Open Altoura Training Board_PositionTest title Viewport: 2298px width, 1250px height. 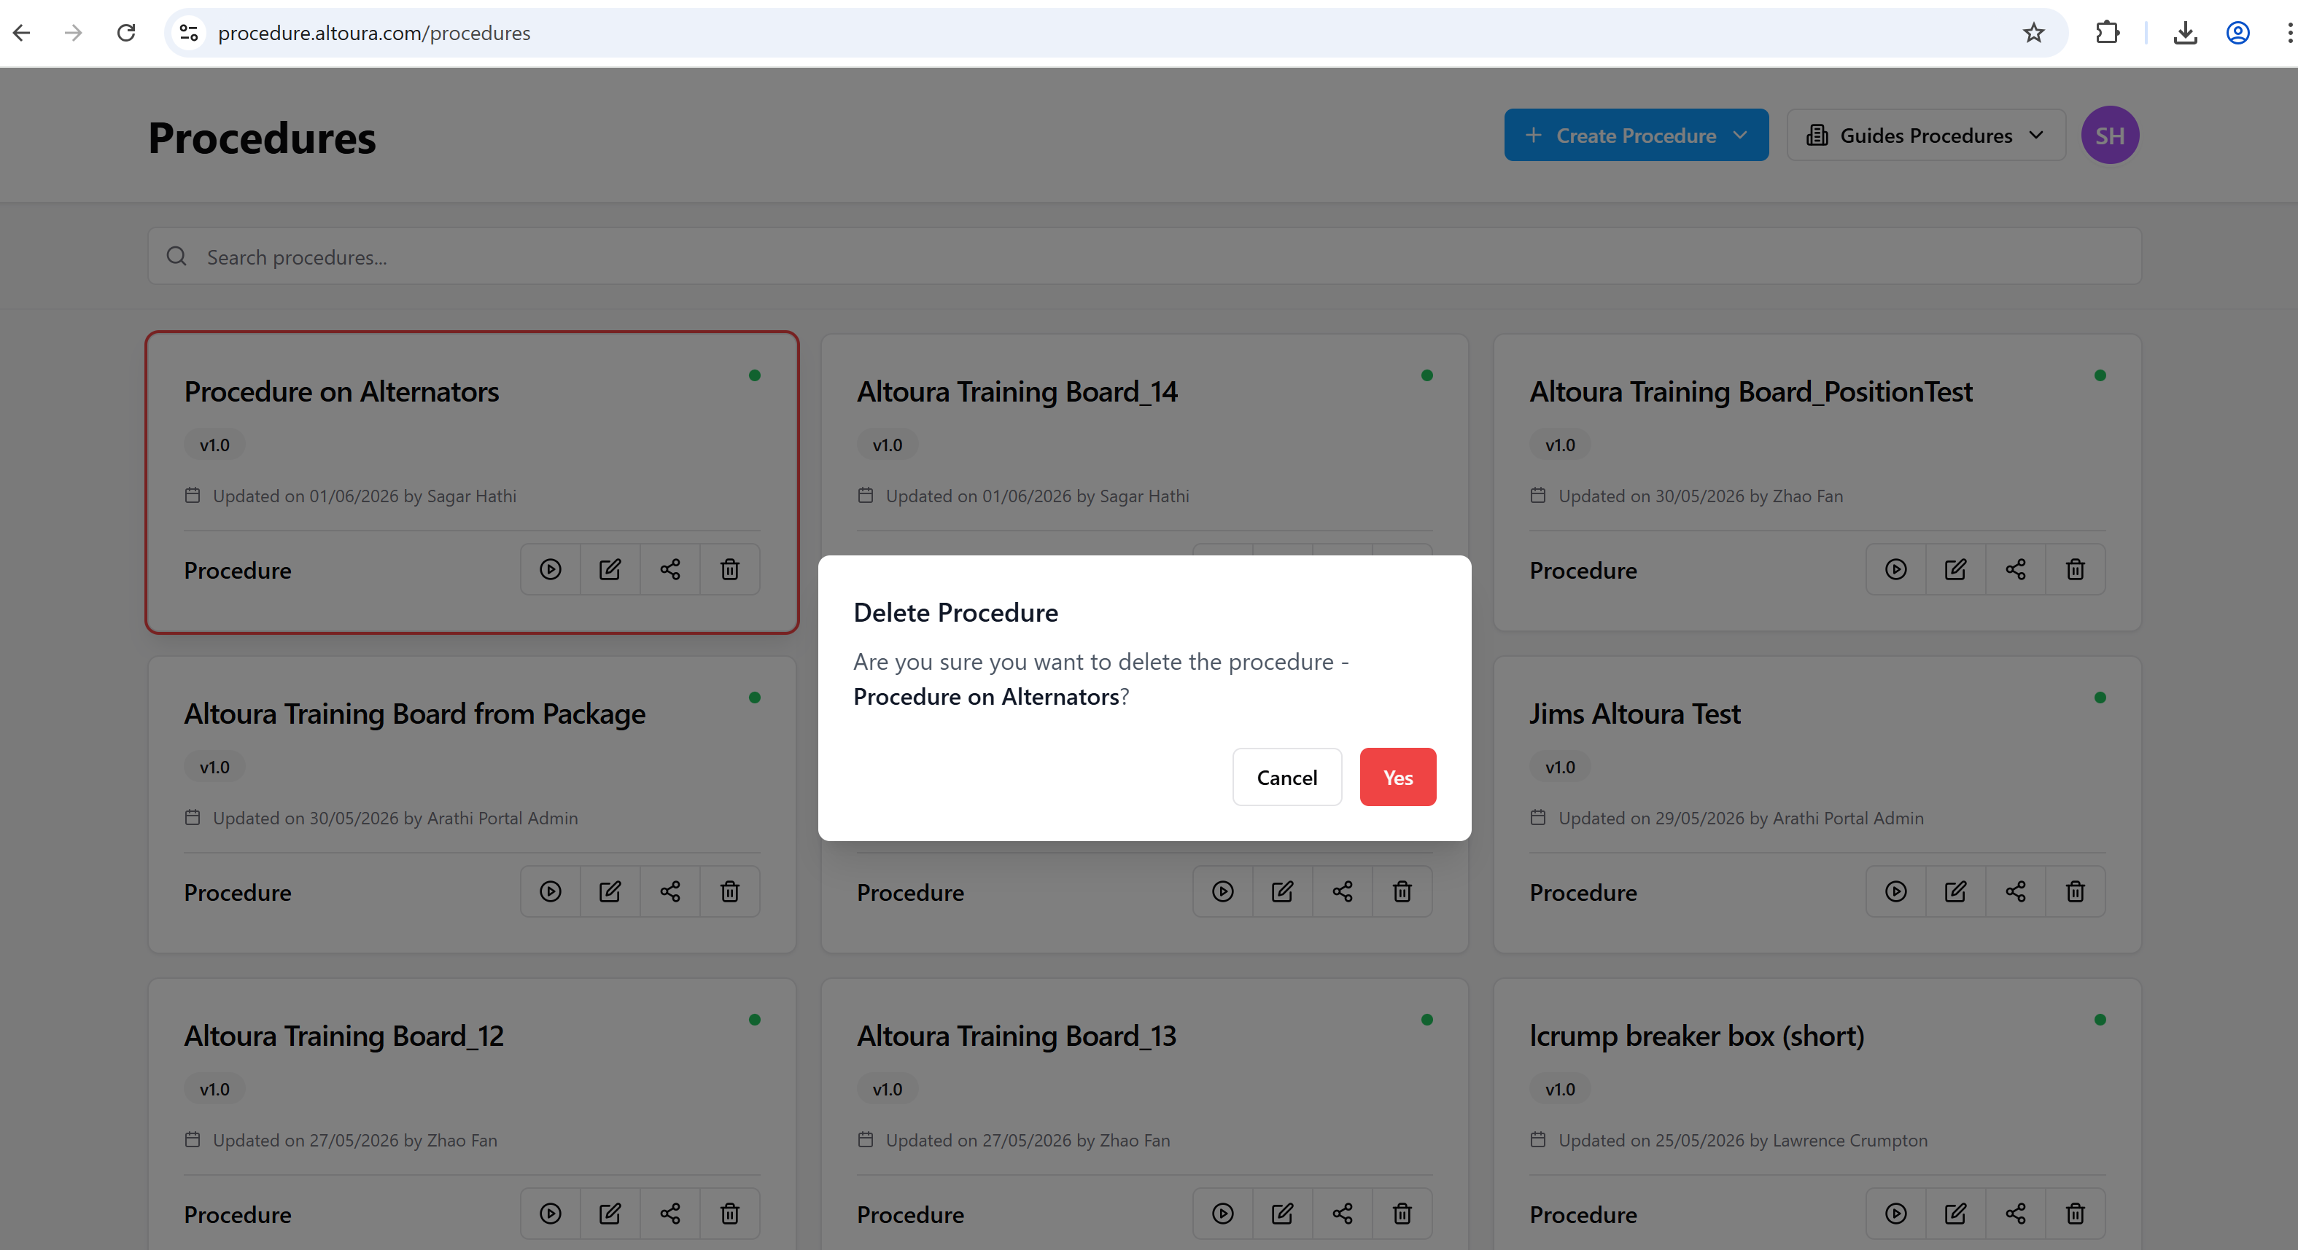1751,391
